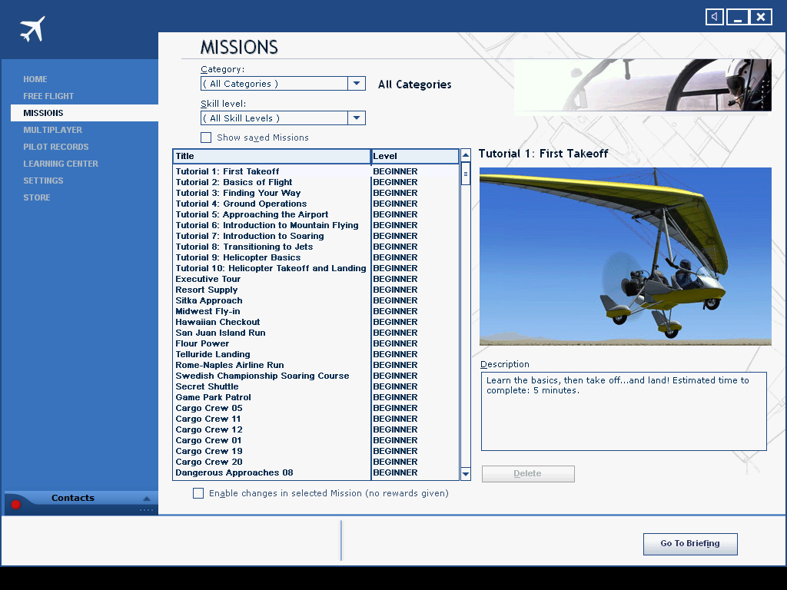
Task: Open the Skill level dropdown
Action: (356, 118)
